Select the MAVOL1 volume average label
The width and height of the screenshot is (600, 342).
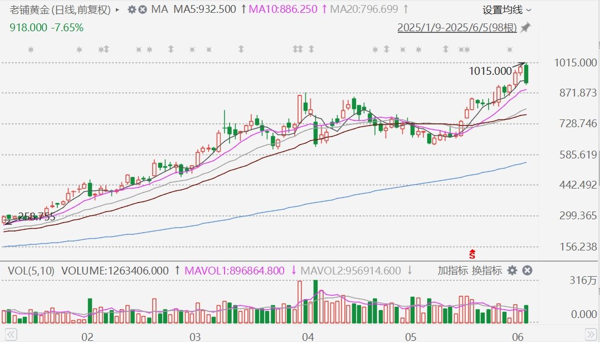233,271
